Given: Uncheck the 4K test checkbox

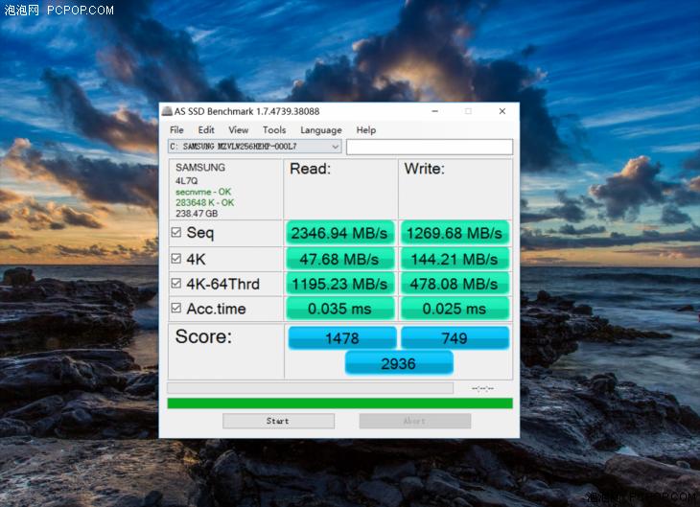Looking at the screenshot, I should point(175,259).
